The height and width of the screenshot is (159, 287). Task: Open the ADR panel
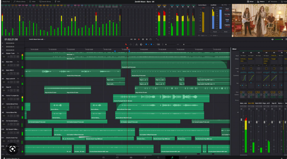(x=58, y=1)
